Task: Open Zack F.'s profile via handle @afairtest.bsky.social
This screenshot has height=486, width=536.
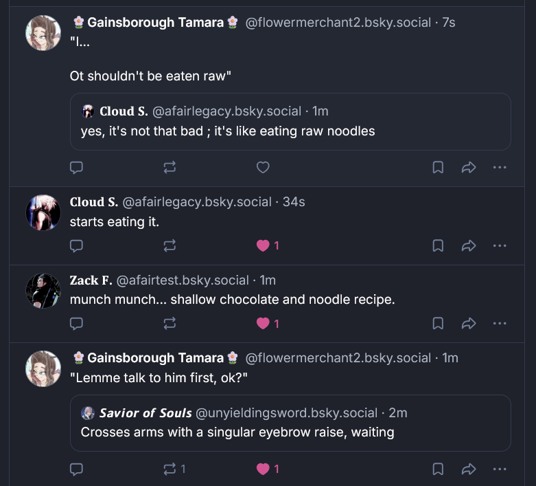Action: click(183, 280)
